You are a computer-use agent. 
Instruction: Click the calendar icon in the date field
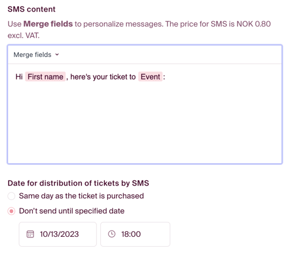coord(30,234)
